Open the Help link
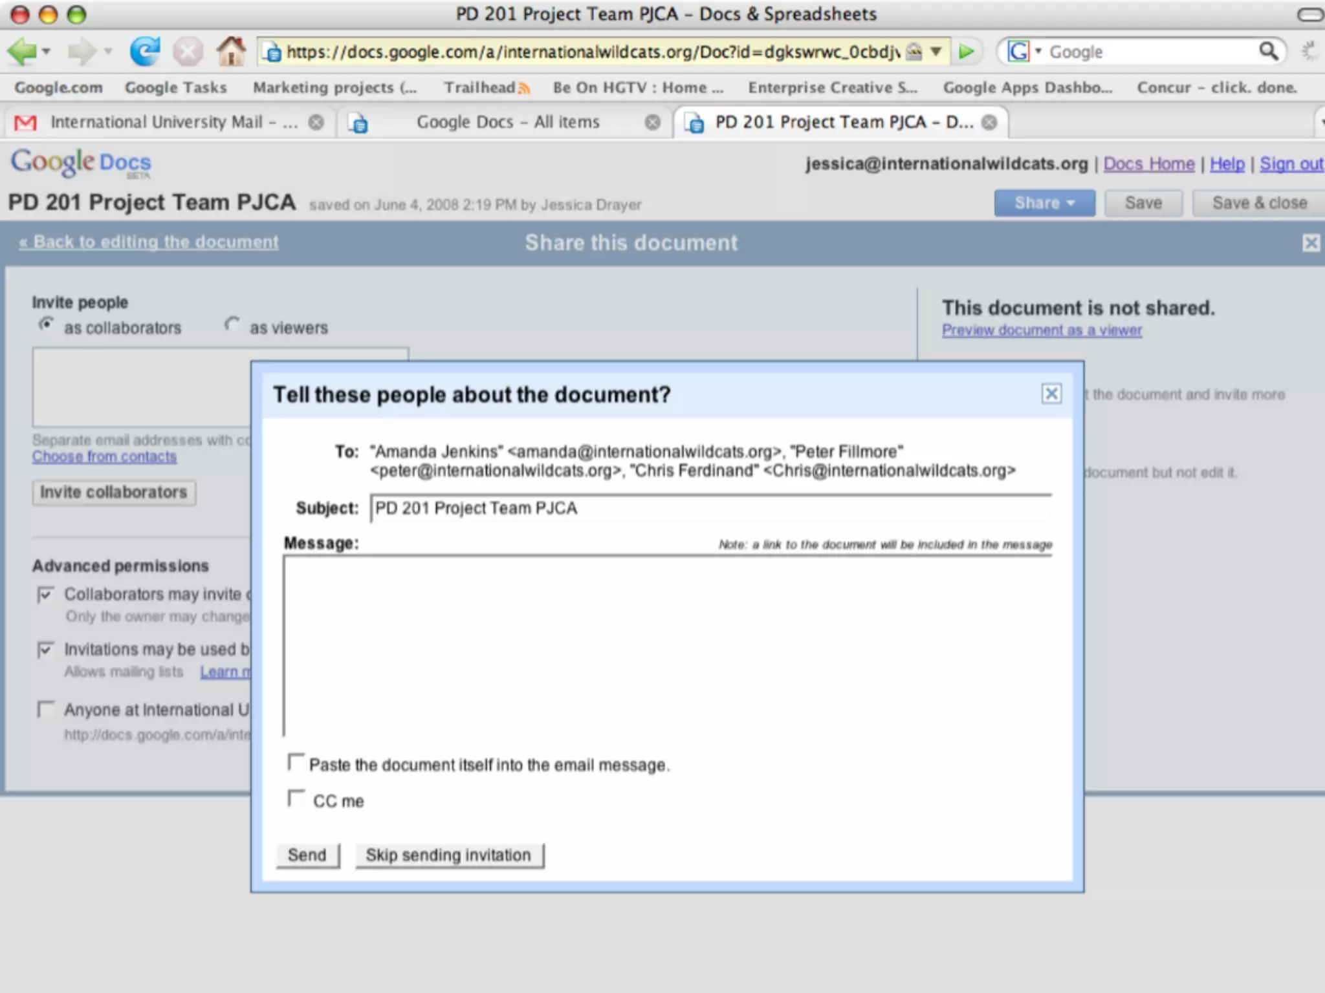Viewport: 1325px width, 993px height. [1227, 164]
